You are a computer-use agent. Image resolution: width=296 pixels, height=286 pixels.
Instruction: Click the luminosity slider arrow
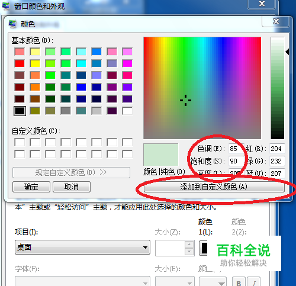tap(287, 52)
